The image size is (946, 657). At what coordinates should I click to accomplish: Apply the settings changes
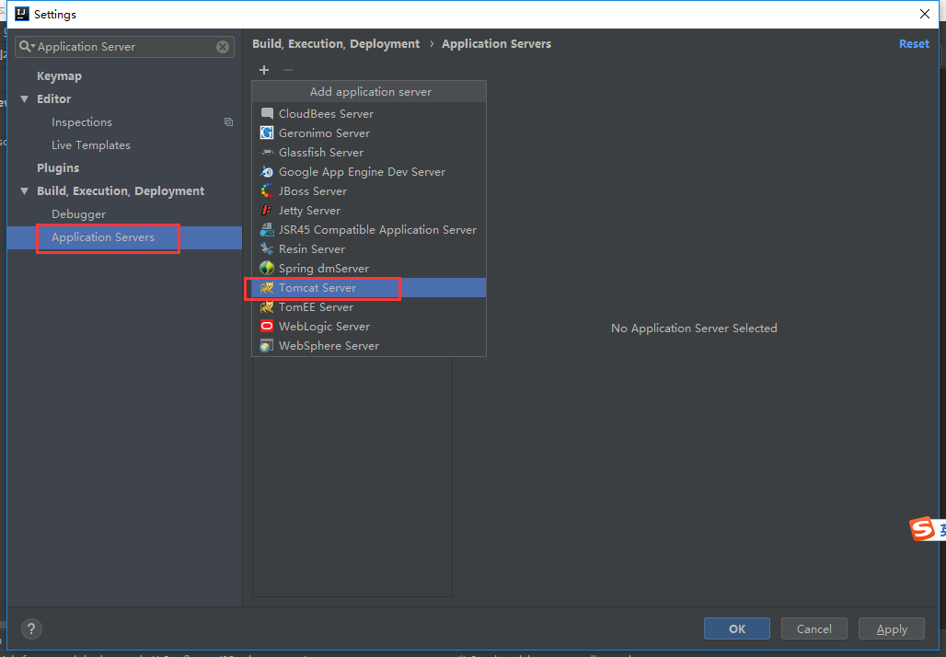click(892, 628)
